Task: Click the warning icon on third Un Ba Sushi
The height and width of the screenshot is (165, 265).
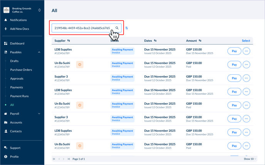Action: (80, 146)
